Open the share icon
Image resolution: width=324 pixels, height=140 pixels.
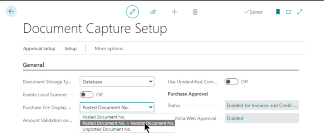(153, 12)
